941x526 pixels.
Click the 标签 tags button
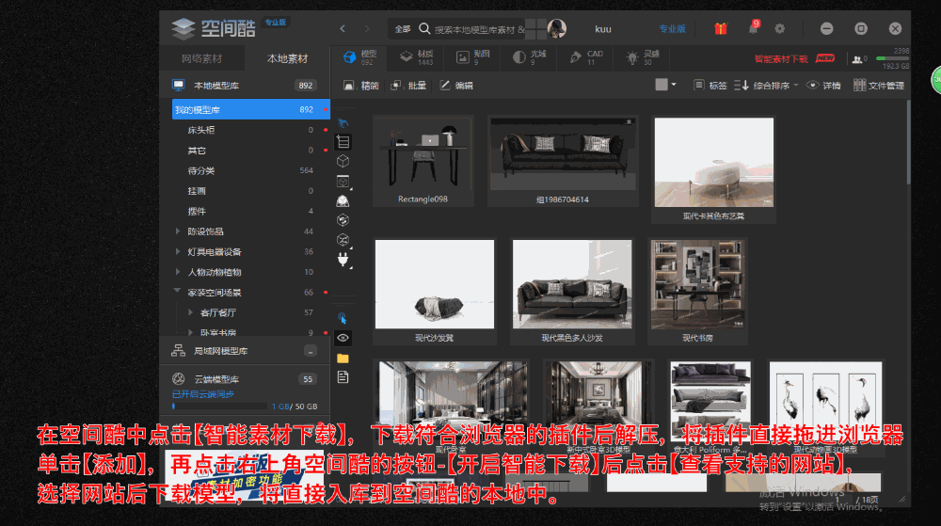pos(710,86)
